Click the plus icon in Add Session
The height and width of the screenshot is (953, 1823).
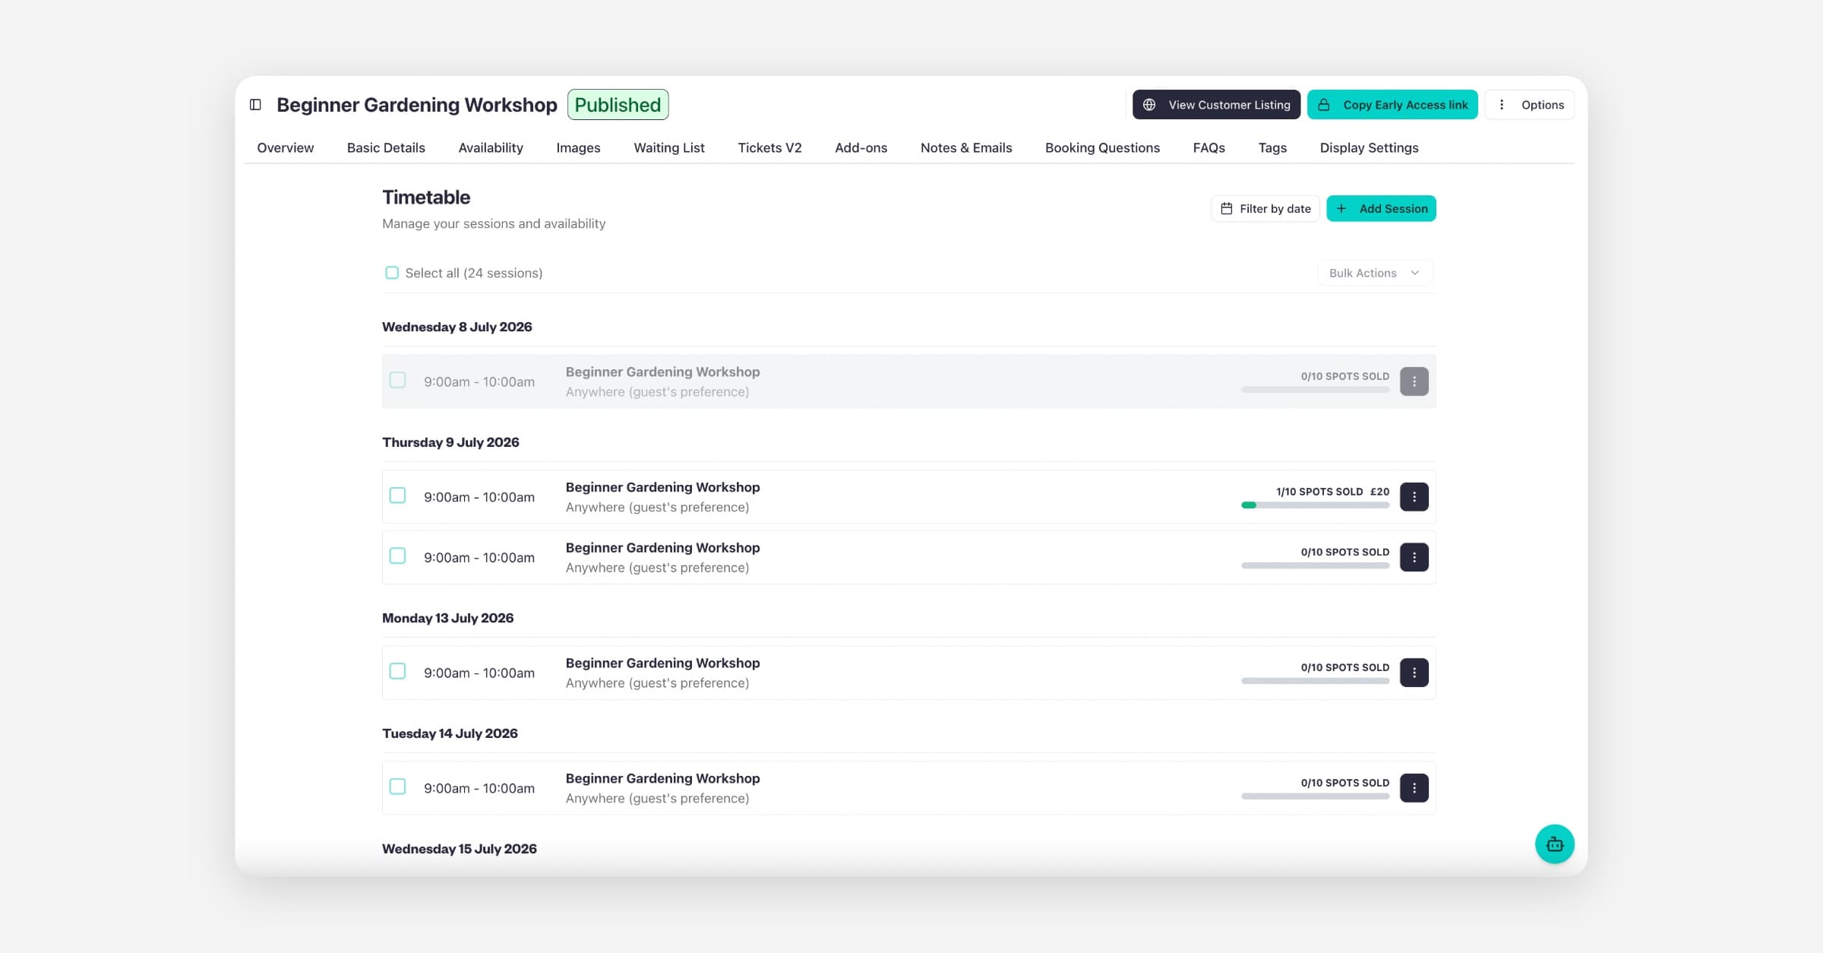[x=1341, y=208]
